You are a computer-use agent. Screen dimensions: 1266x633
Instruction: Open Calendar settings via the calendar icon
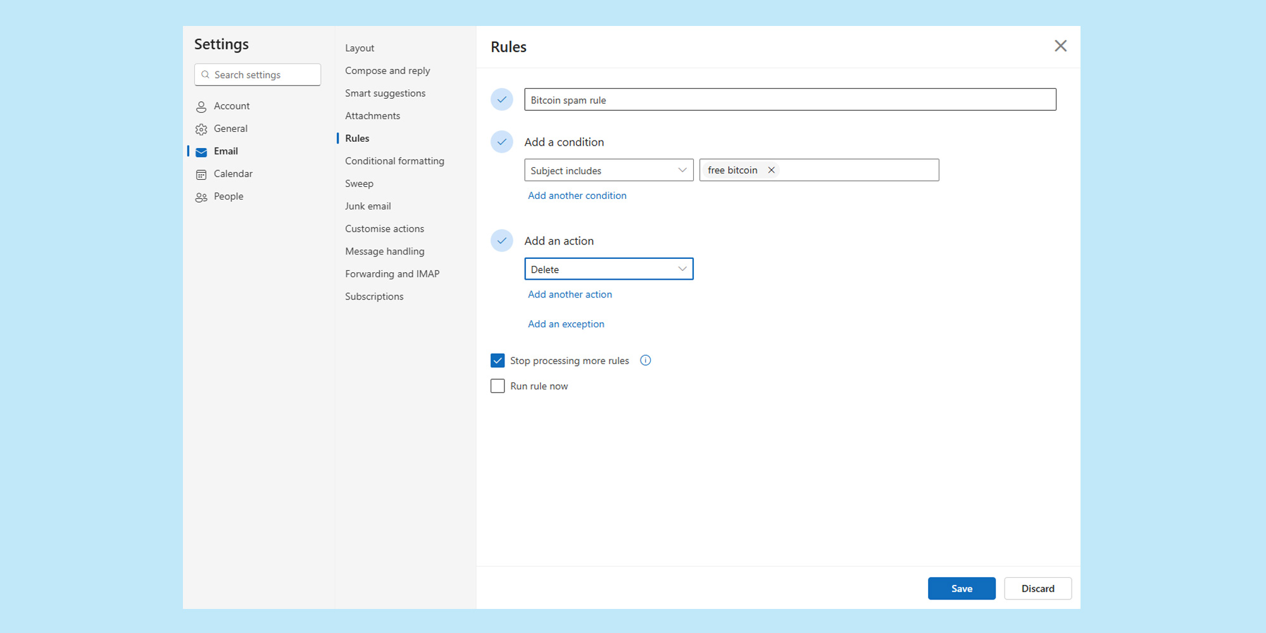point(201,173)
